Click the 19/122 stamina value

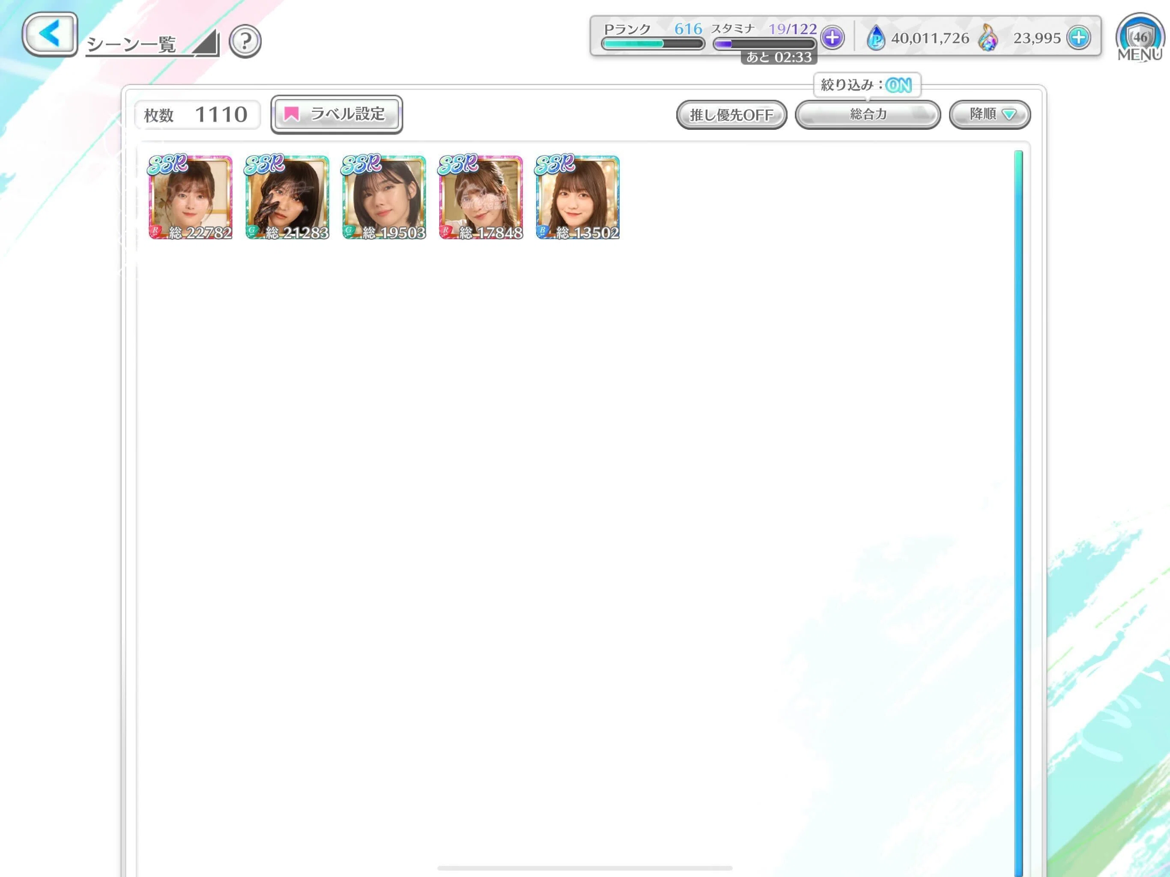pos(792,29)
